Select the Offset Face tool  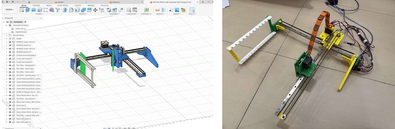[x=89, y=10]
